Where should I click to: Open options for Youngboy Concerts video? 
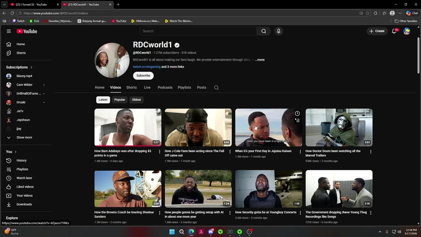pyautogui.click(x=300, y=213)
